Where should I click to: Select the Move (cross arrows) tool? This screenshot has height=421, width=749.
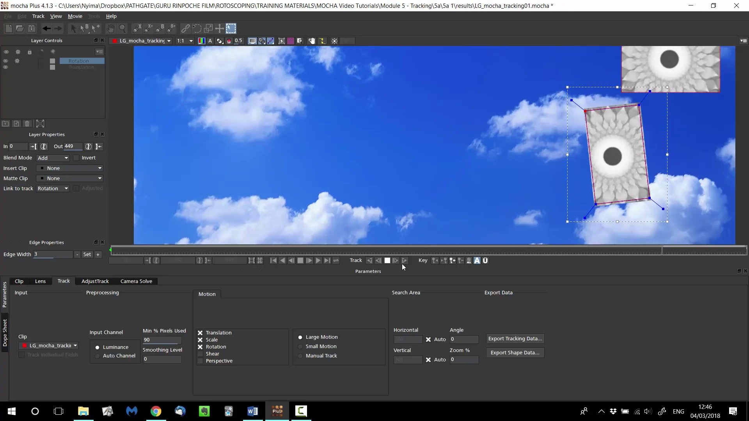pyautogui.click(x=219, y=28)
